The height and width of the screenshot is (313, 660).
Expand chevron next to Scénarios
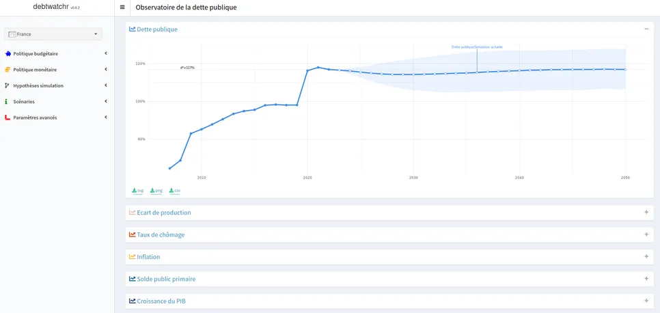[106, 101]
